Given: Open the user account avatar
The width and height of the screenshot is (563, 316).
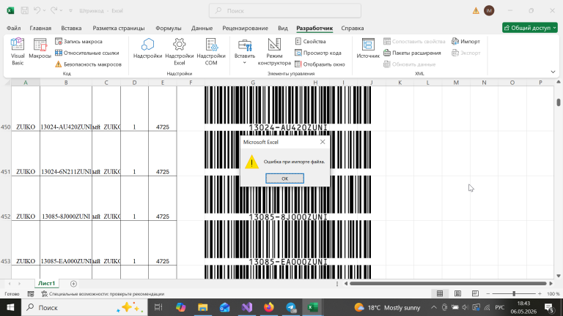Looking at the screenshot, I should pos(489,11).
